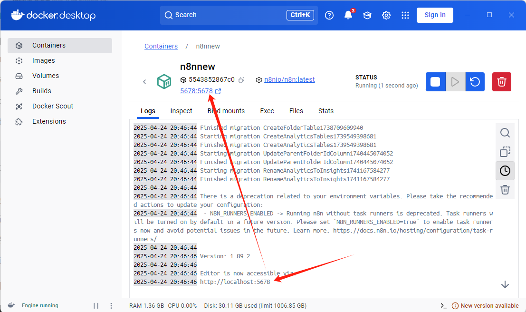526x312 pixels.
Task: Open the Learning center icon
Action: tap(367, 15)
